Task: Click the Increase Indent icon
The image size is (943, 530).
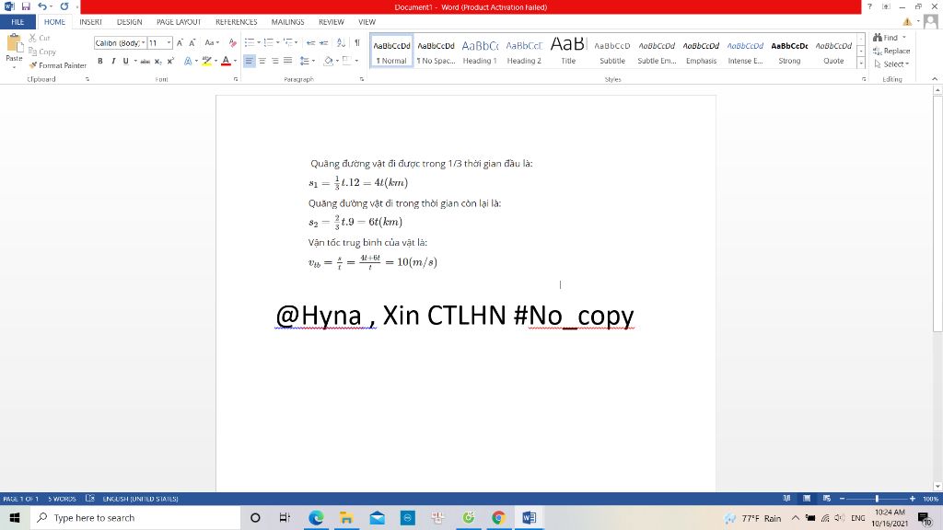Action: pyautogui.click(x=323, y=42)
